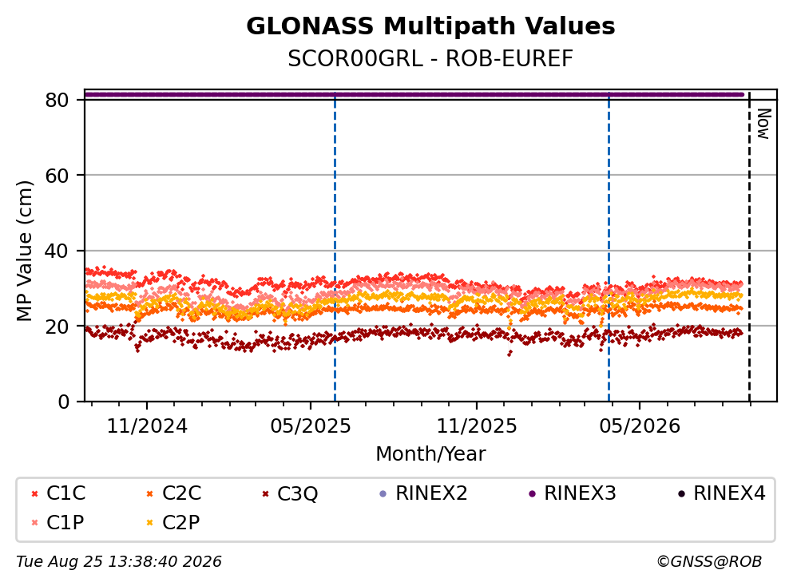Click the GLONASS Multipath Values title

click(430, 26)
